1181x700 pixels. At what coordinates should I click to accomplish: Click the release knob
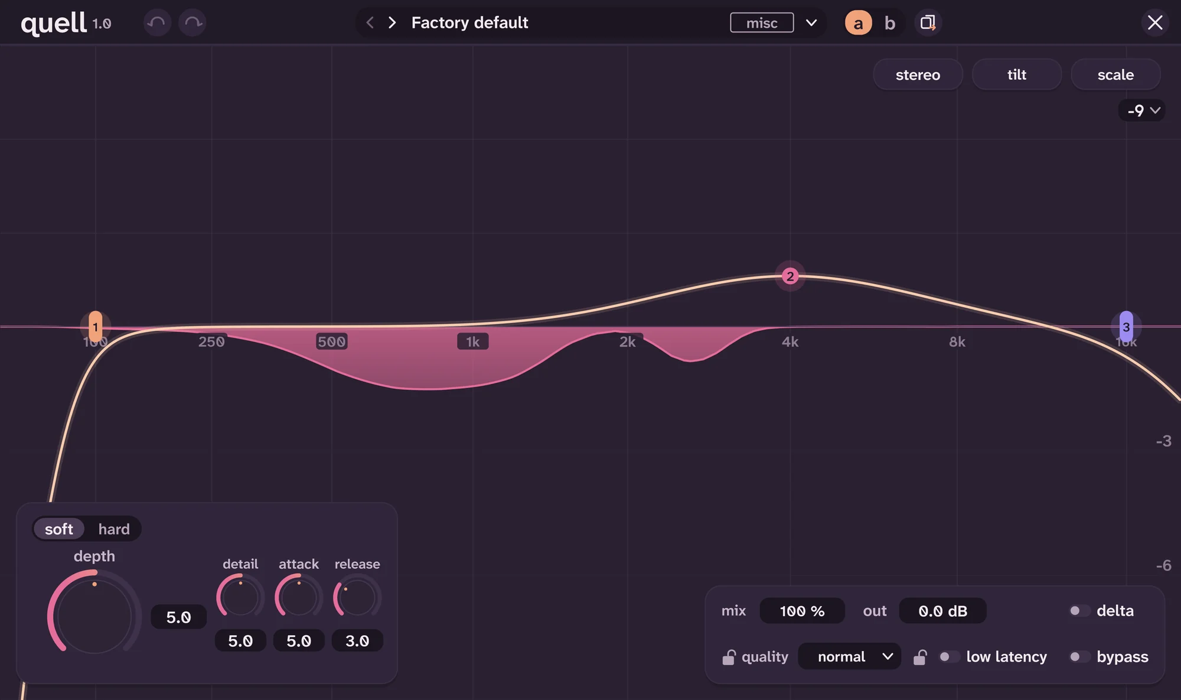click(357, 597)
